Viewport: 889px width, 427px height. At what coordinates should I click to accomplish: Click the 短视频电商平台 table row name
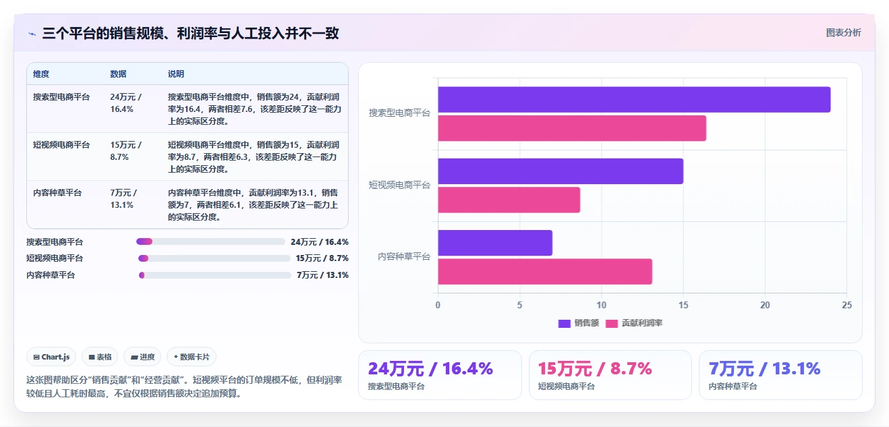point(61,144)
